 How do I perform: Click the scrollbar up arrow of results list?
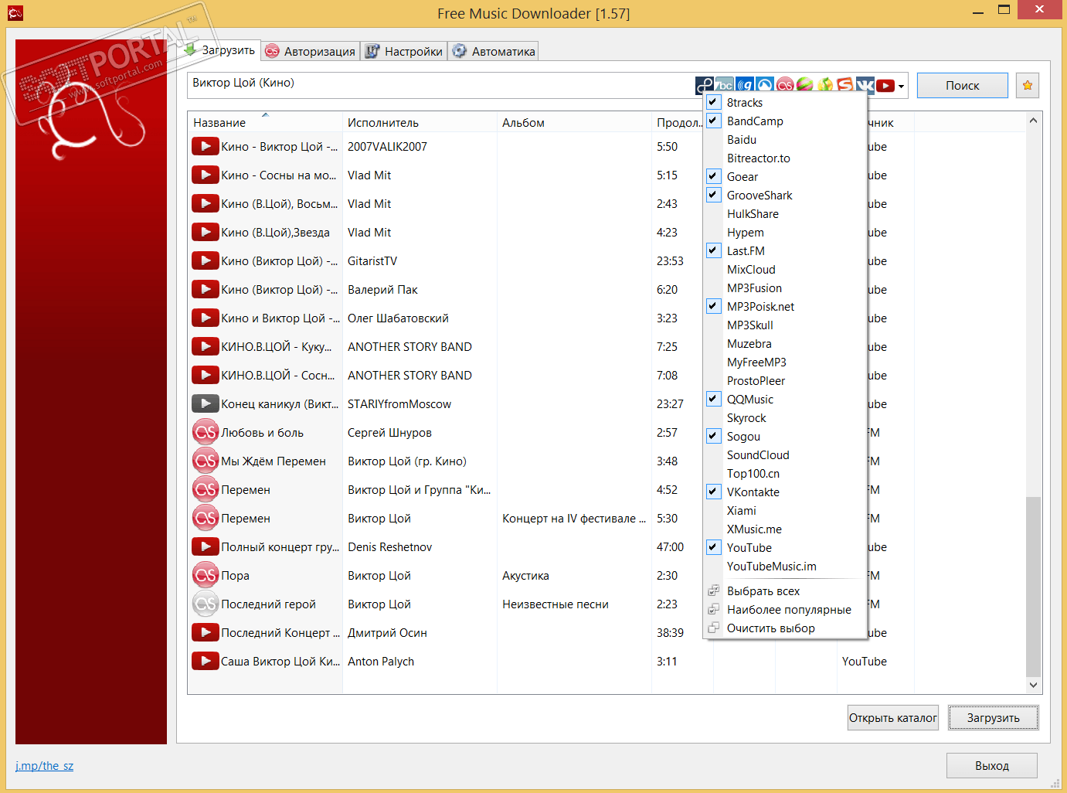tap(1033, 120)
